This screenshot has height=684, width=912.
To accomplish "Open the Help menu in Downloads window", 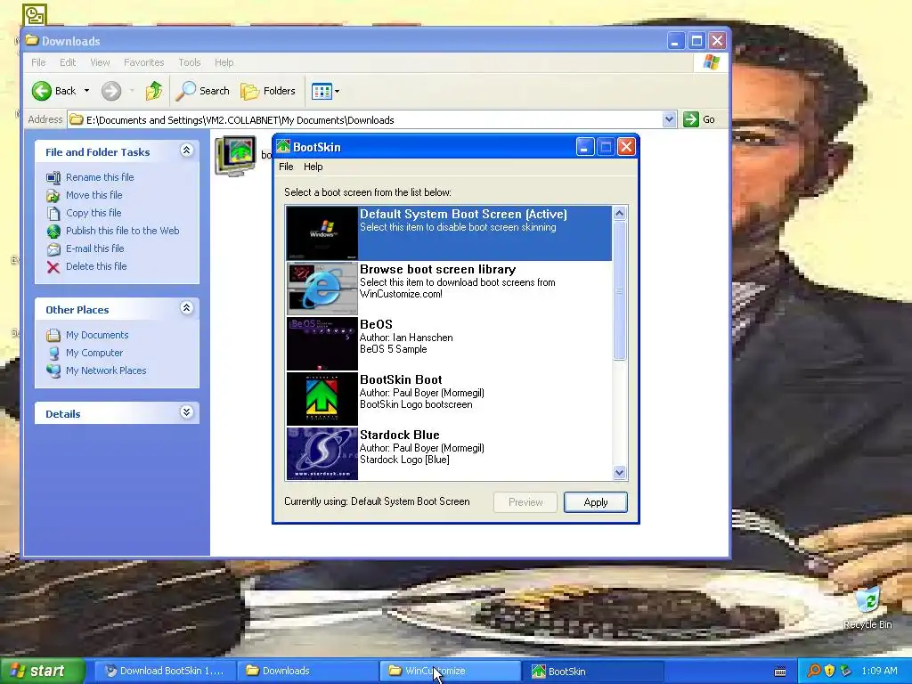I will (224, 62).
